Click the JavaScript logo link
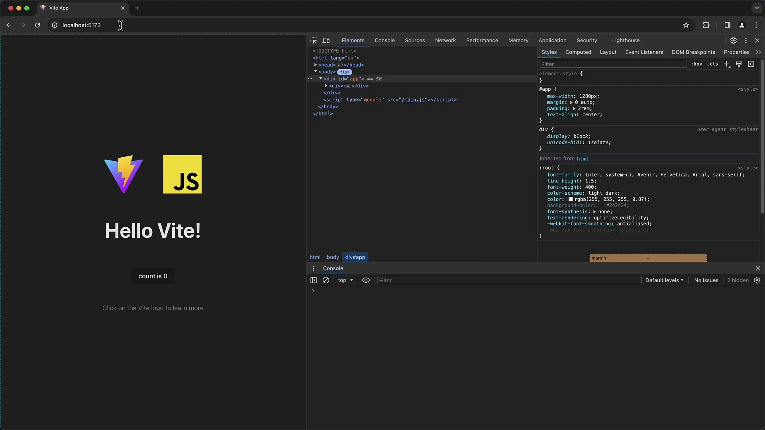 182,174
